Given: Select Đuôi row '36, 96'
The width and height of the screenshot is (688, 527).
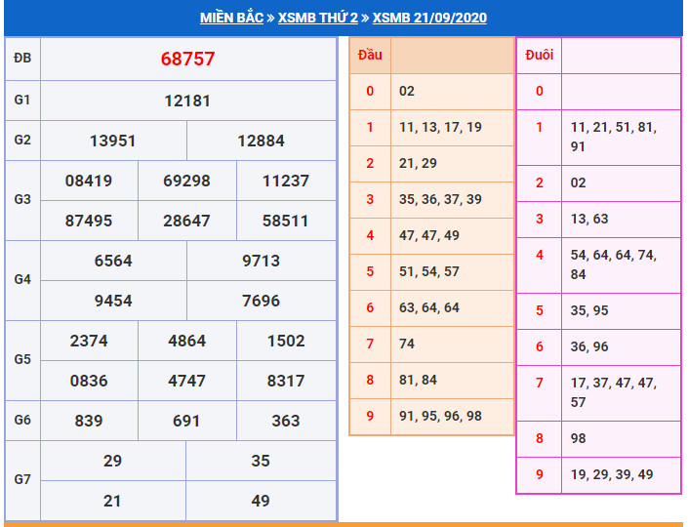Looking at the screenshot, I should coord(589,346).
